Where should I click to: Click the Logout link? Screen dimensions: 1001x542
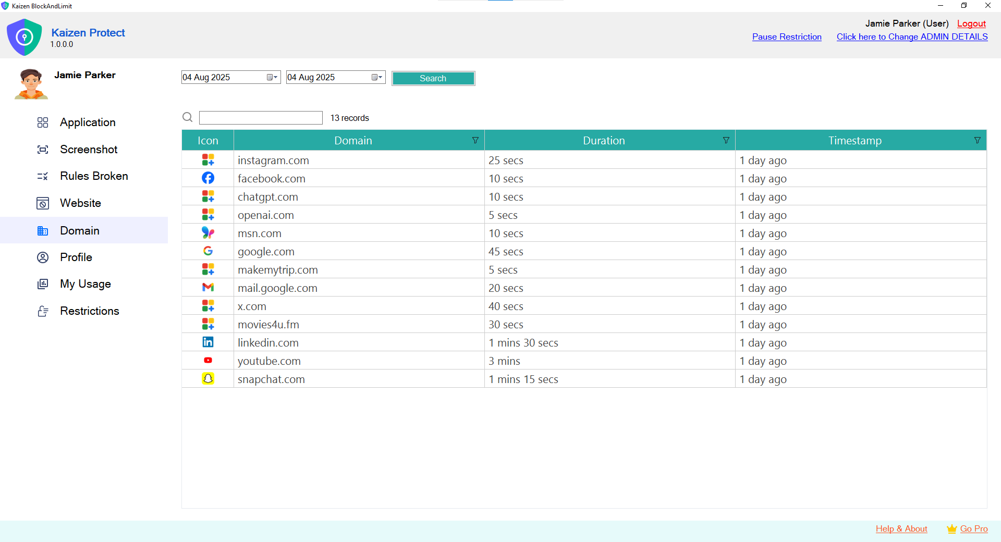(x=971, y=24)
